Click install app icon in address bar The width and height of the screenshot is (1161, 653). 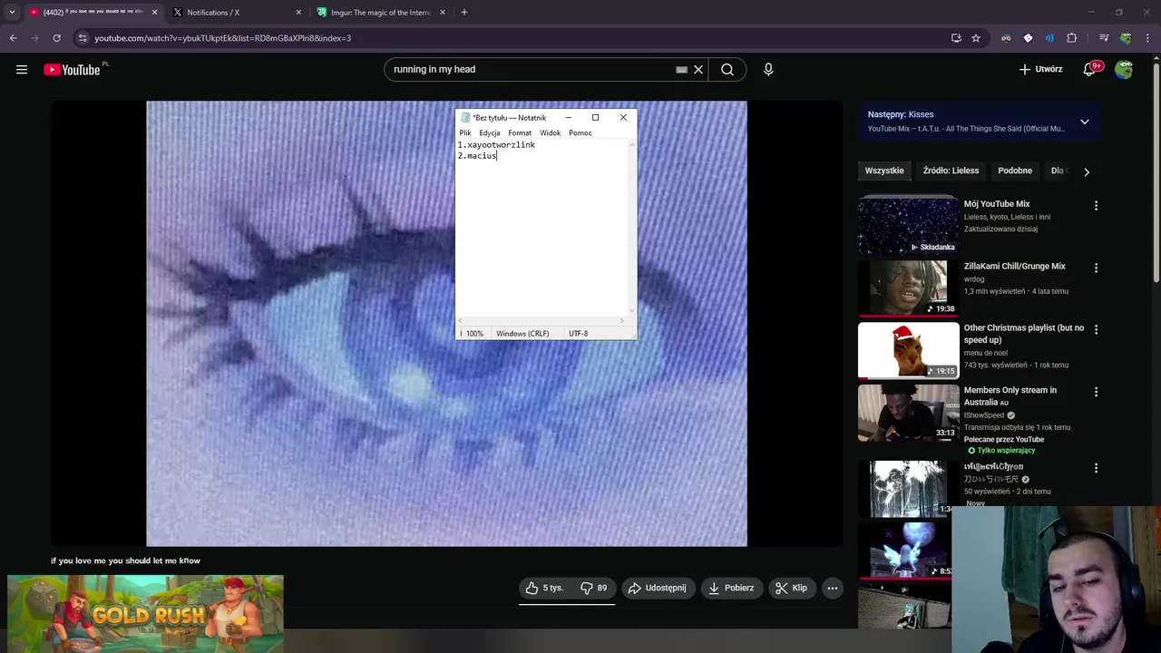pos(956,38)
